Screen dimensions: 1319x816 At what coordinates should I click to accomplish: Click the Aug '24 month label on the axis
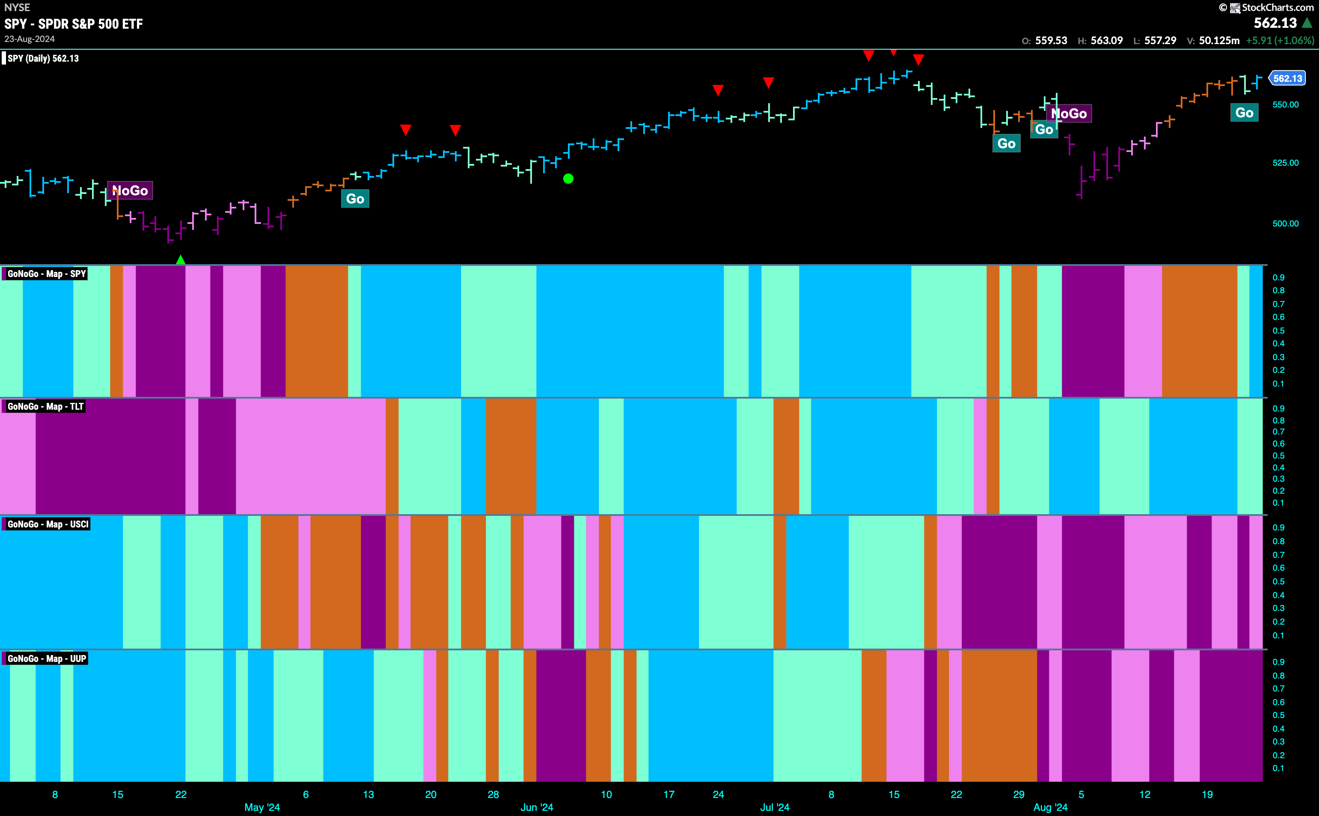[1050, 807]
